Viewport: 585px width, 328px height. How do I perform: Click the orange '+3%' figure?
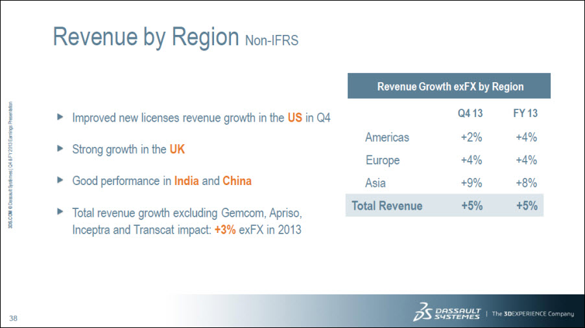225,230
